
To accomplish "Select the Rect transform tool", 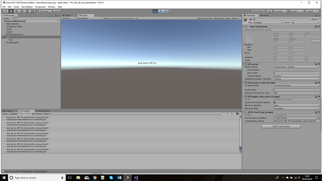I will [27, 11].
